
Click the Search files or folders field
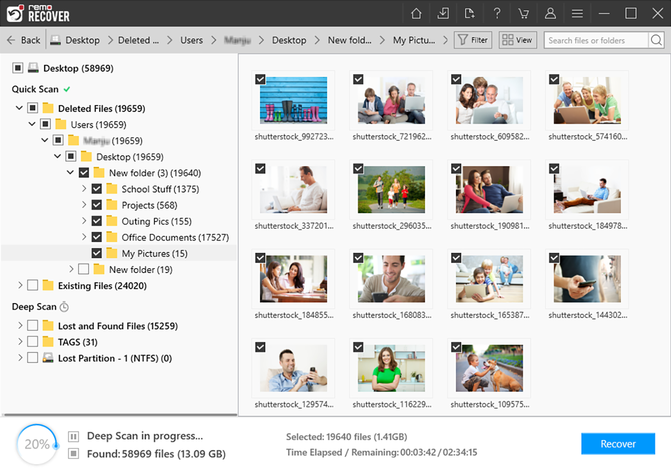point(595,40)
